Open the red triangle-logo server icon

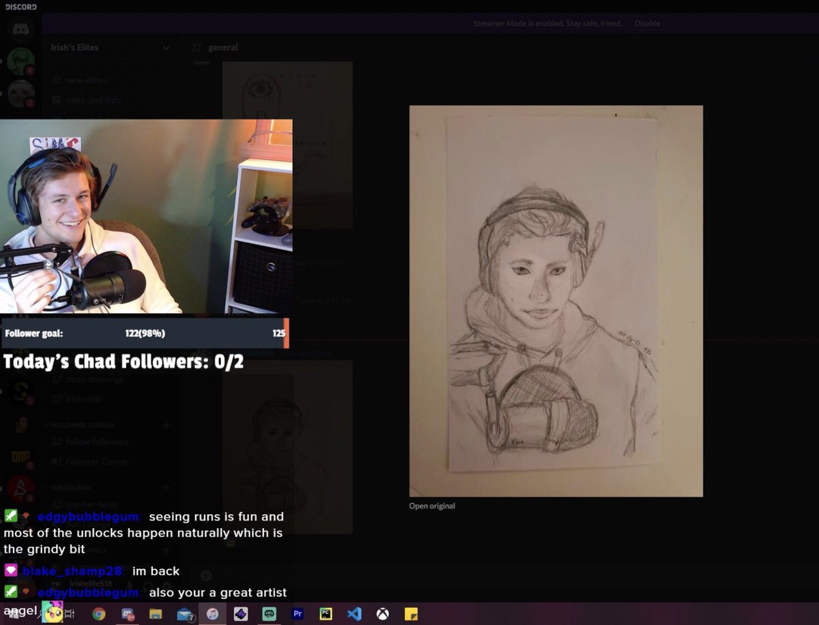pyautogui.click(x=21, y=489)
